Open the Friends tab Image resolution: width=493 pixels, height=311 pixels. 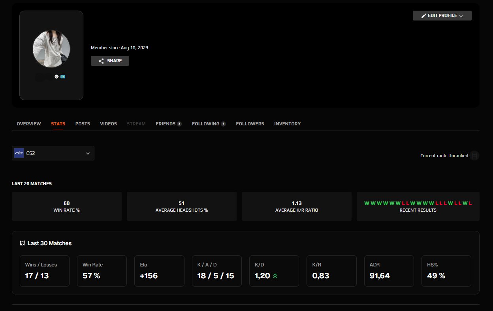point(166,123)
